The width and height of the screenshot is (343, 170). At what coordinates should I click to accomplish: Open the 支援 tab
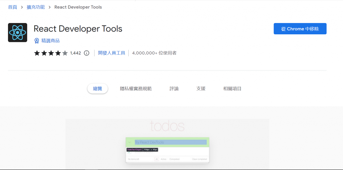[x=201, y=89]
